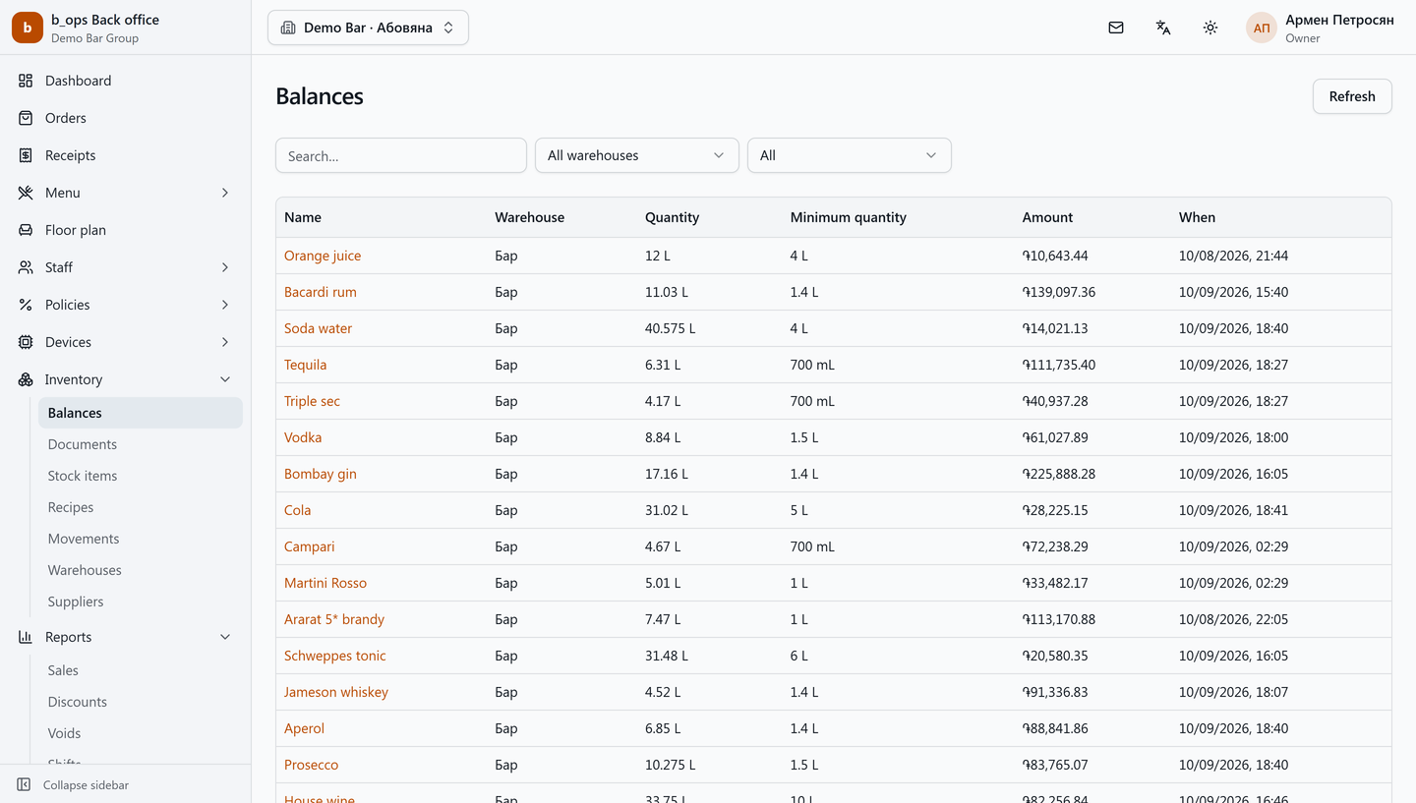Click the Receipts icon in sidebar
This screenshot has height=803, width=1416.
(26, 155)
